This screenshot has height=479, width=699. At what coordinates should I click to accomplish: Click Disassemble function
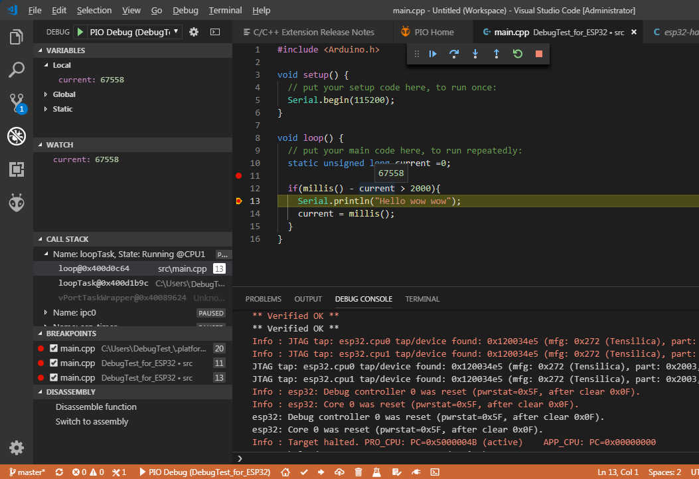96,407
